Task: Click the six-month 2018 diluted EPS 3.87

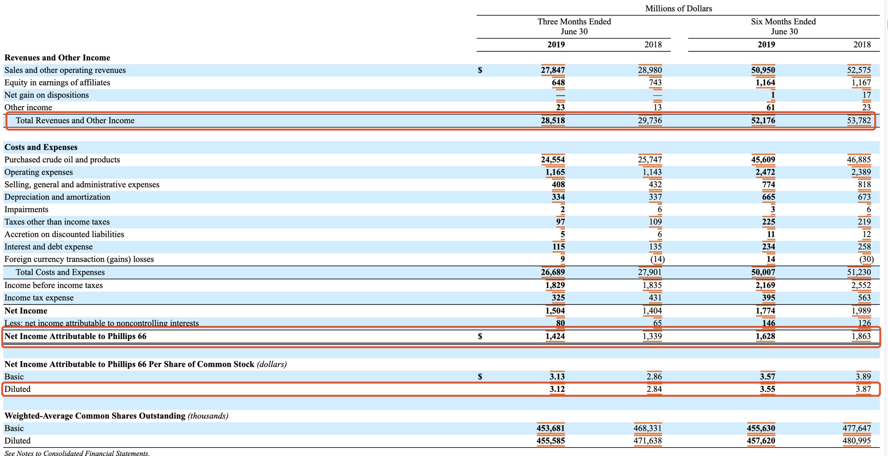Action: pos(863,389)
